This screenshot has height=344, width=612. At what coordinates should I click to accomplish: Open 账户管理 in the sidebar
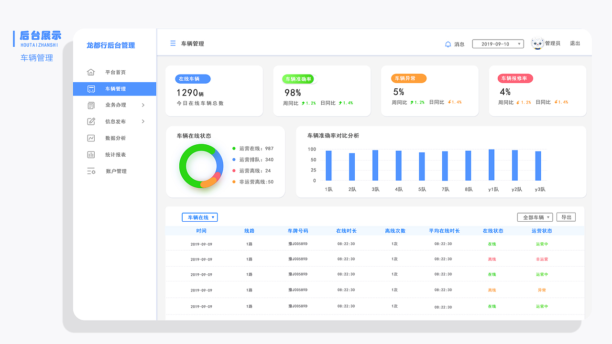(x=115, y=171)
